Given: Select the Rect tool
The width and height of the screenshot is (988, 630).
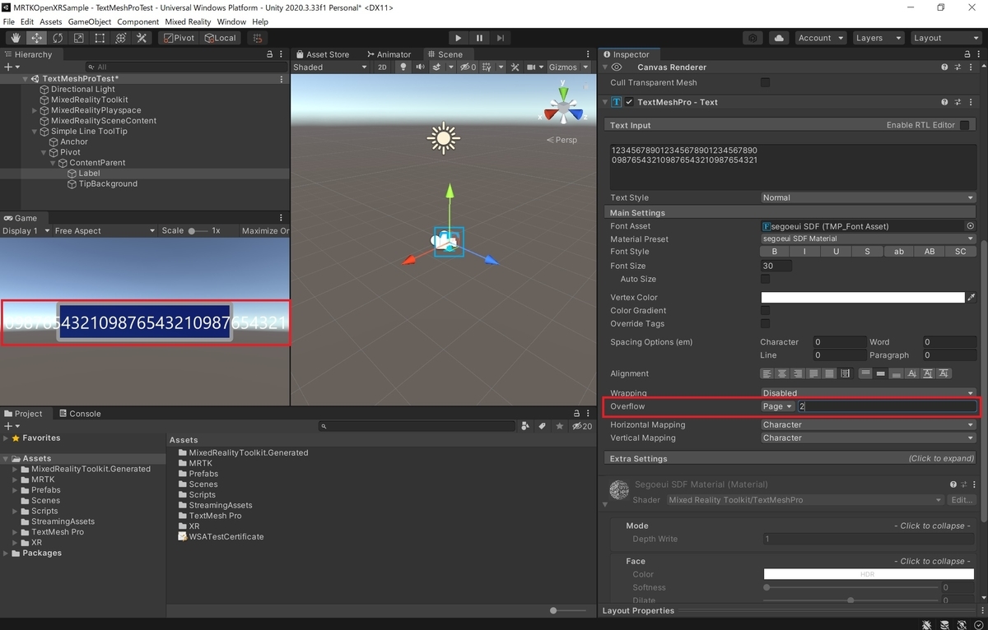Looking at the screenshot, I should pyautogui.click(x=100, y=38).
